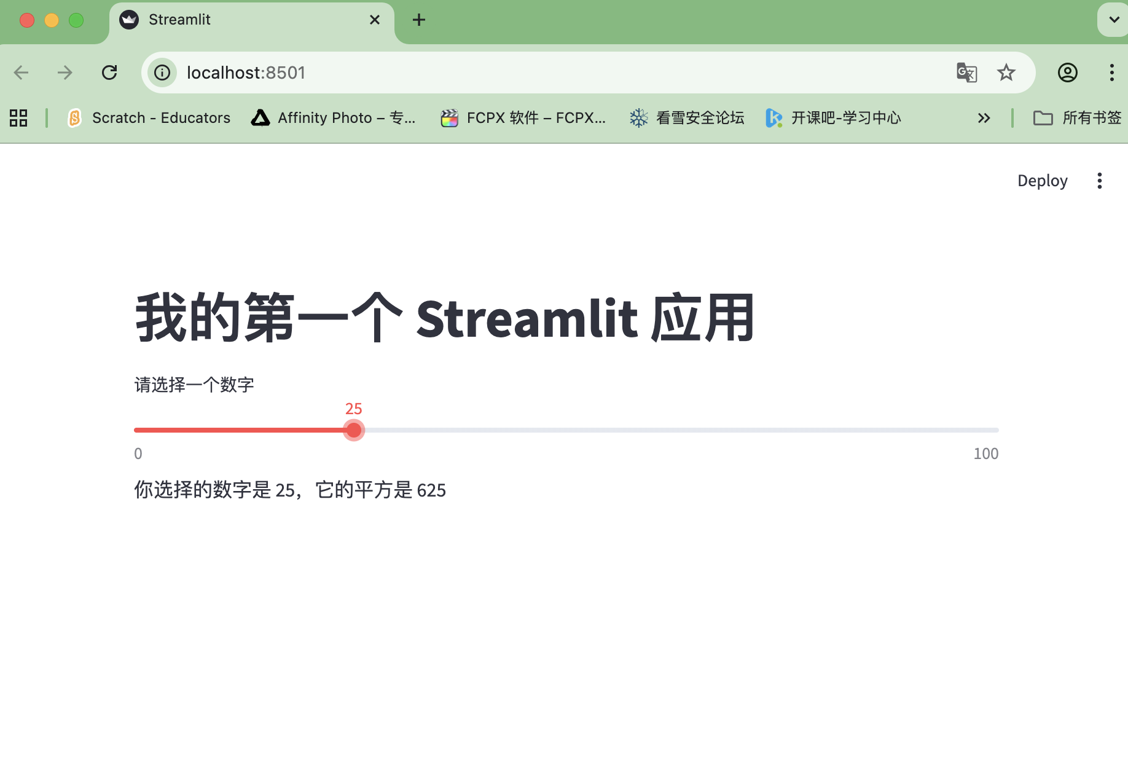Click the 我的第一个 Streamlit 应用 heading
This screenshot has width=1128, height=762.
tap(444, 318)
